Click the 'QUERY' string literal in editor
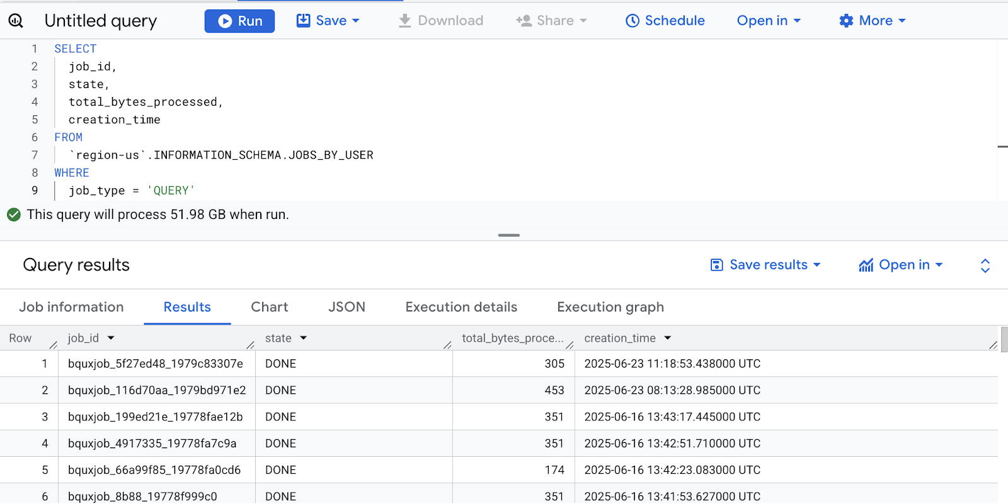Viewport: 1008px width, 504px height. [x=171, y=191]
